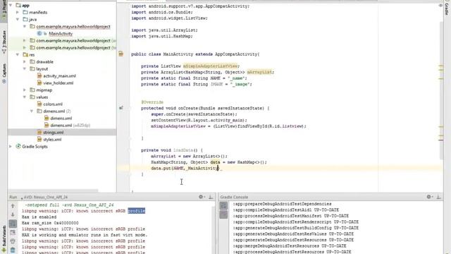Screen dimensions: 451x254
Task: Click the MainActivity class icon in tree
Action: pos(39,34)
